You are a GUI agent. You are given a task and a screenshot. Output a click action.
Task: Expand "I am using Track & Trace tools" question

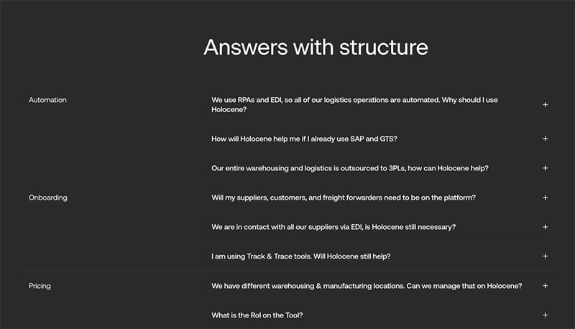point(300,256)
